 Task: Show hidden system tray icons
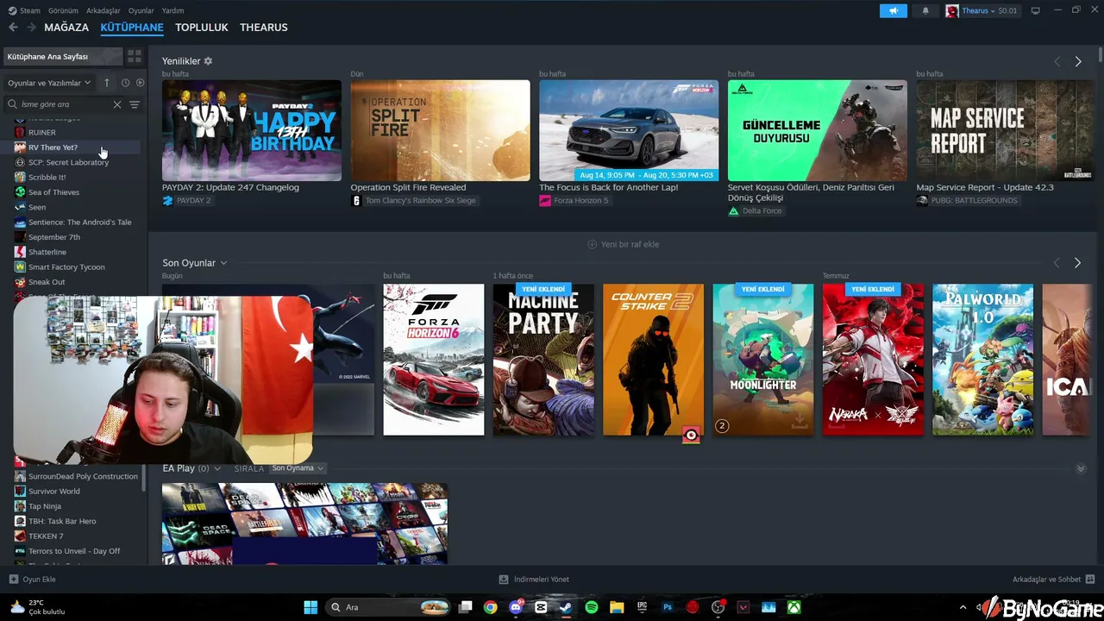(964, 607)
